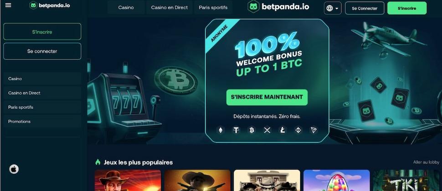
Task: Click the green S'inscrire header button
Action: (407, 8)
